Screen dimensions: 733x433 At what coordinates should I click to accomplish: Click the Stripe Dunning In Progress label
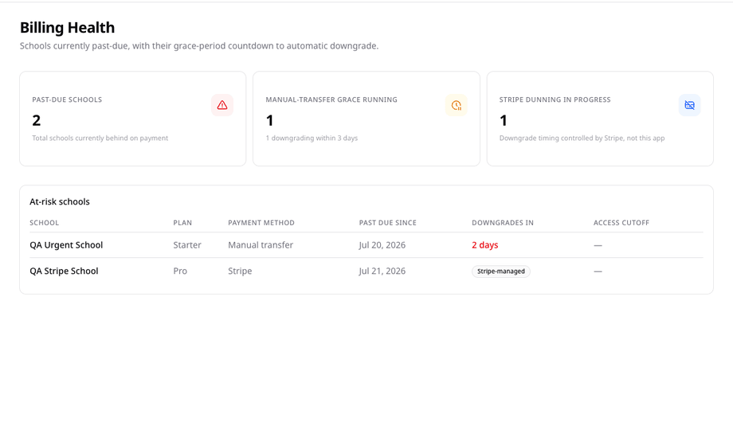(x=555, y=99)
